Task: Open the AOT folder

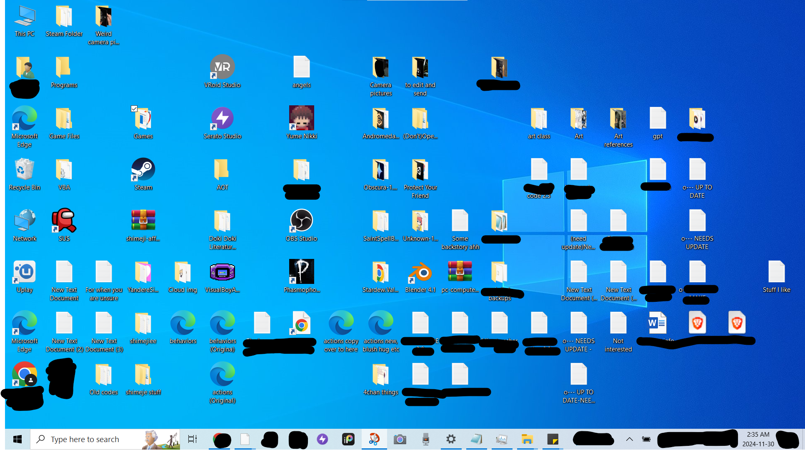Action: pyautogui.click(x=222, y=174)
